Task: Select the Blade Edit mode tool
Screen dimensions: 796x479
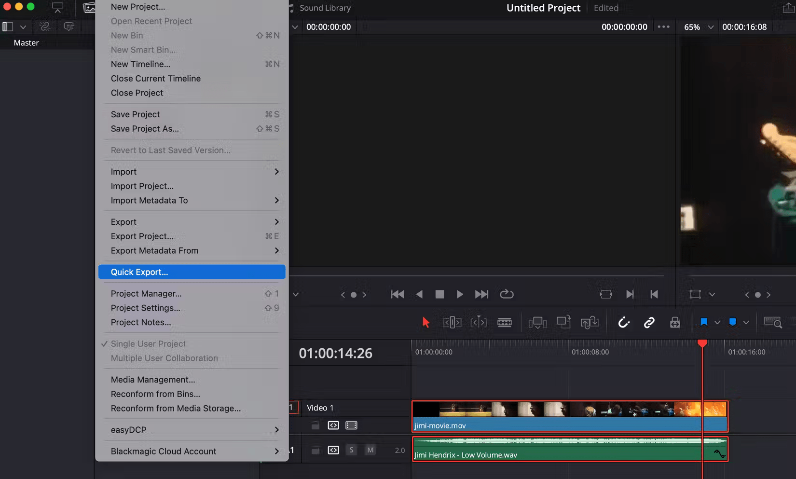Action: (x=505, y=322)
